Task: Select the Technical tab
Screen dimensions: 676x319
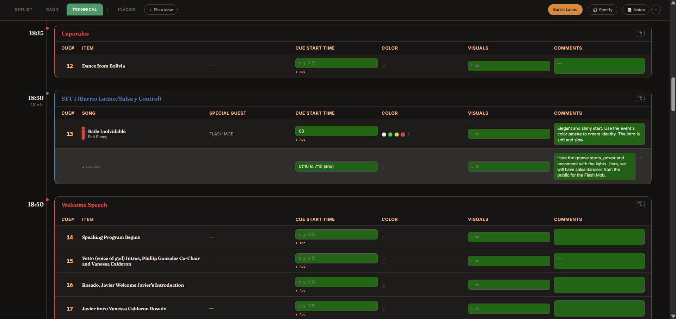Action: [x=85, y=9]
